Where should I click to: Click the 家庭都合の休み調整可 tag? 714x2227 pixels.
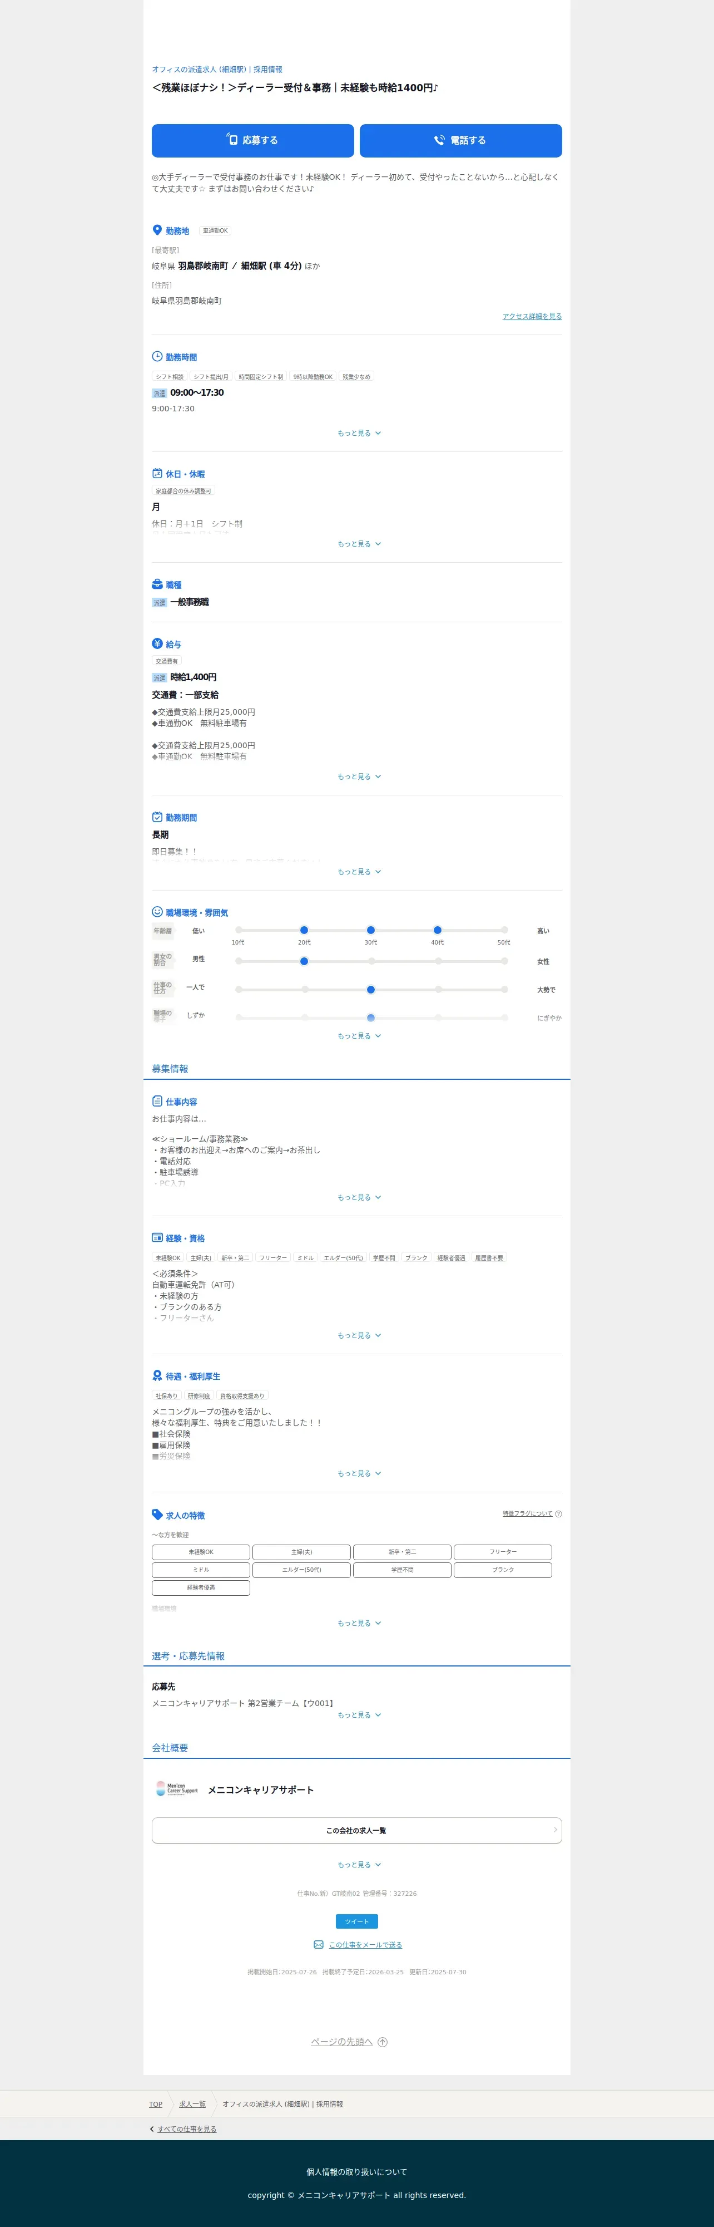(183, 491)
